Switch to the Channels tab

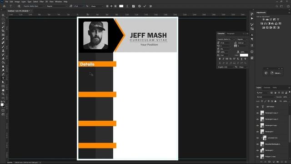point(267,87)
